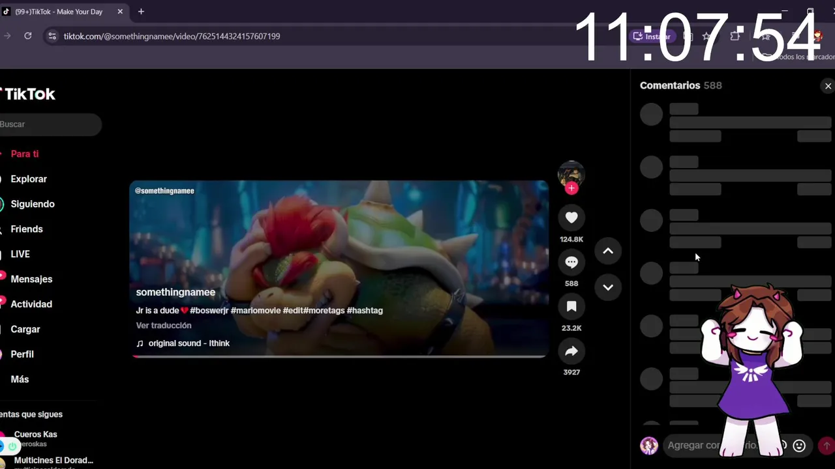The width and height of the screenshot is (835, 469).
Task: Close the Comentarios panel
Action: [828, 86]
